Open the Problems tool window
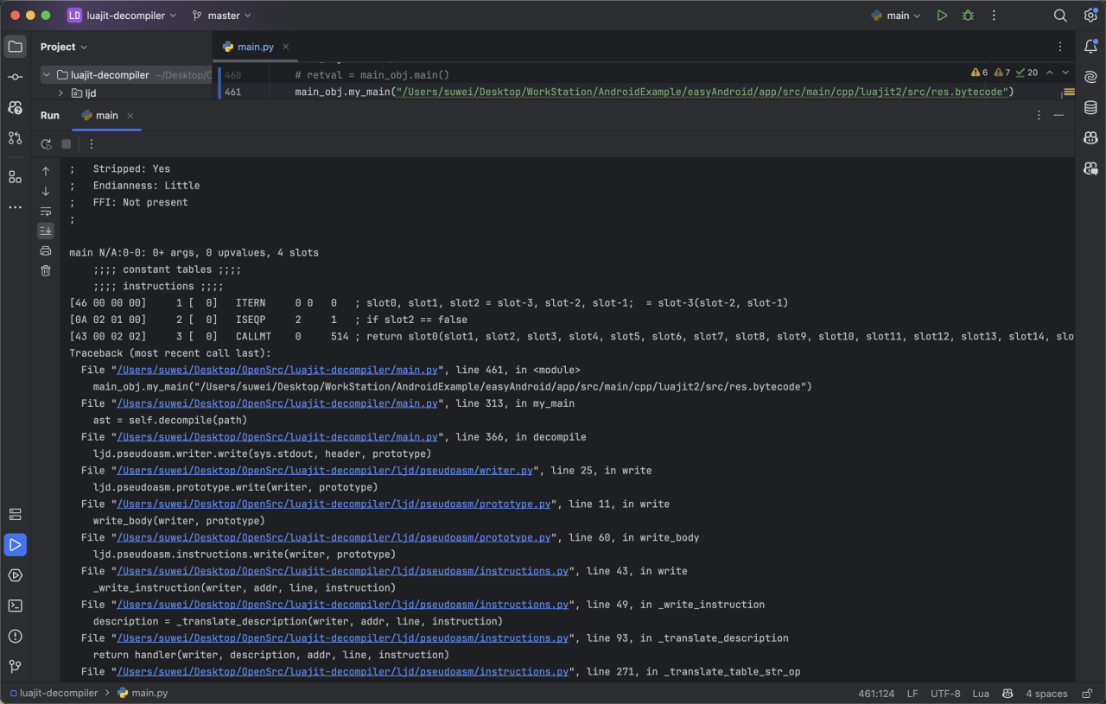This screenshot has height=704, width=1106. 15,636
